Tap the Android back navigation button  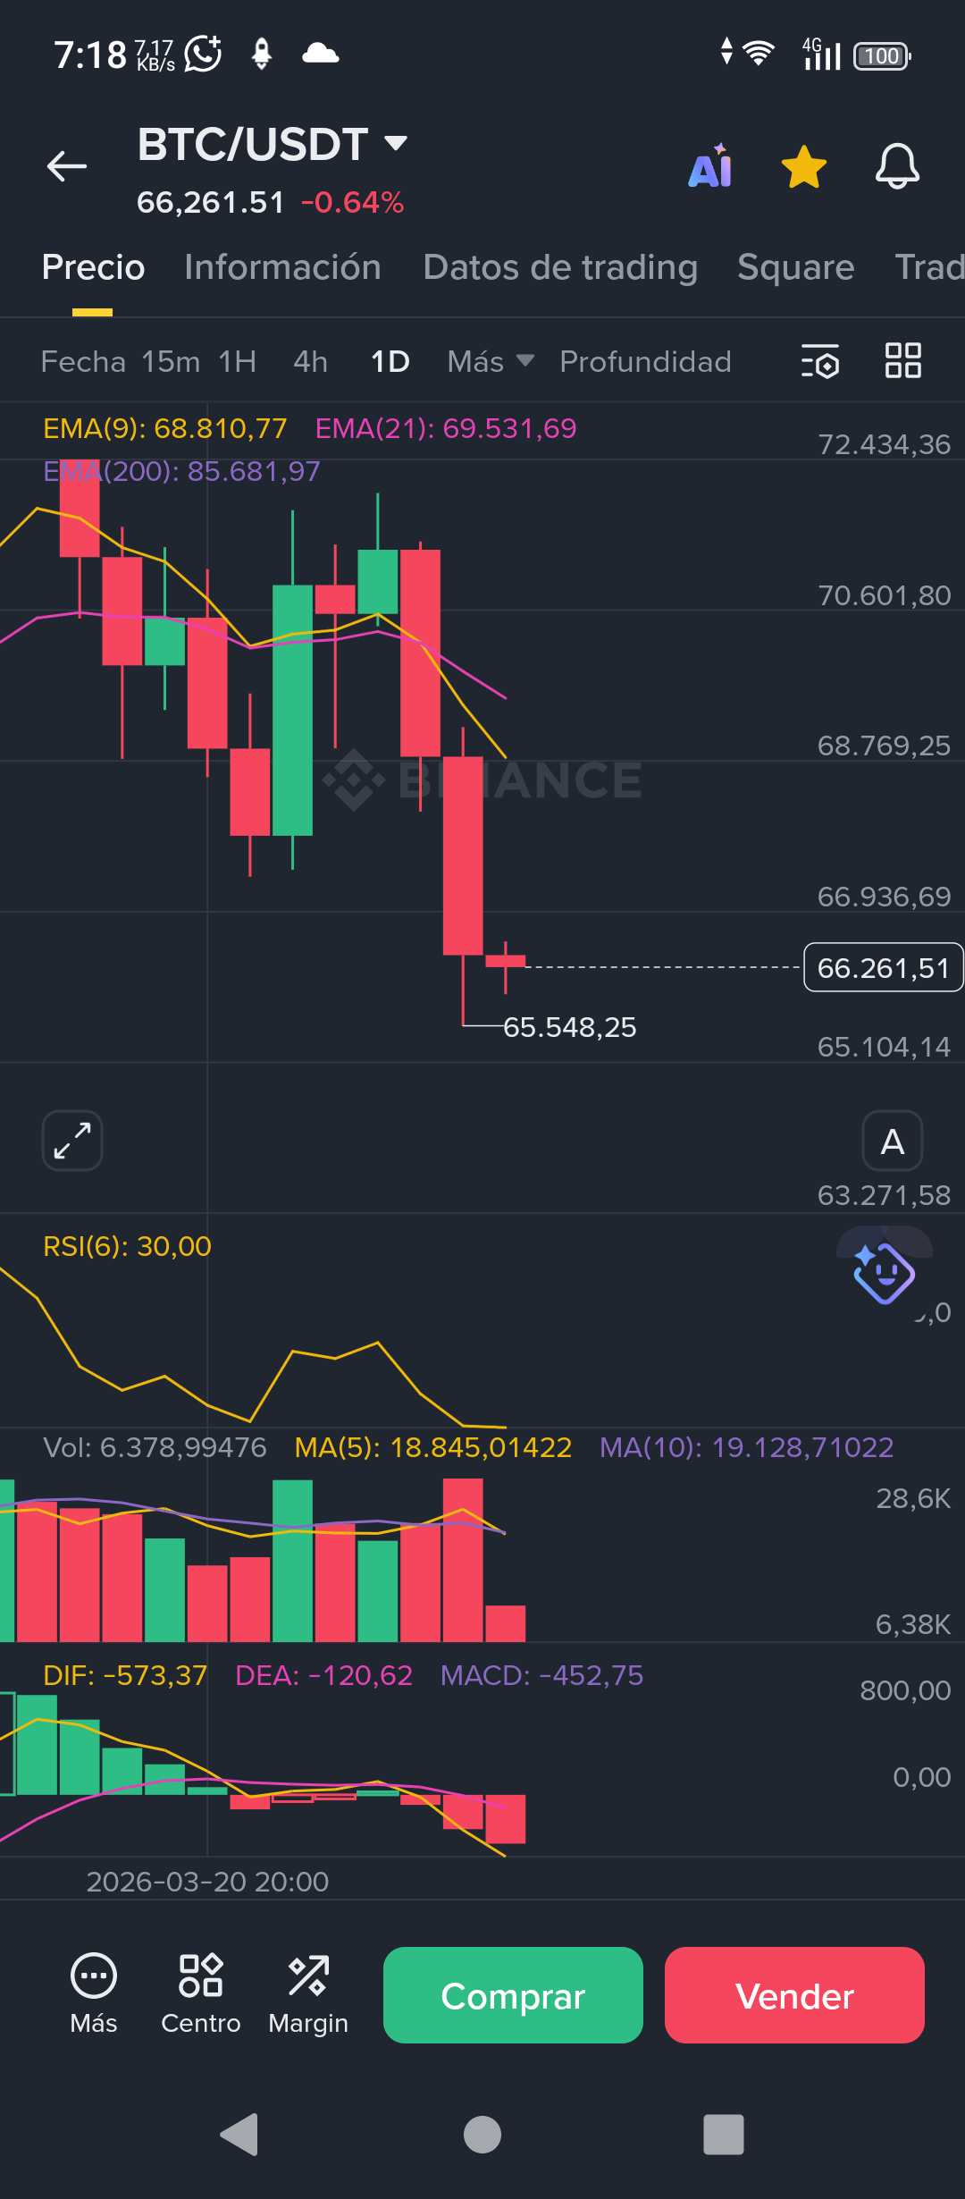(x=239, y=2135)
